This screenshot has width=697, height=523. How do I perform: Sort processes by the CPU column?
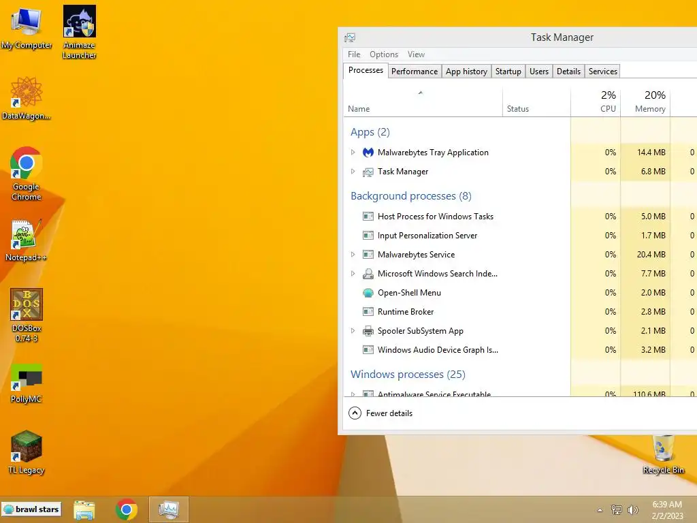pyautogui.click(x=596, y=102)
